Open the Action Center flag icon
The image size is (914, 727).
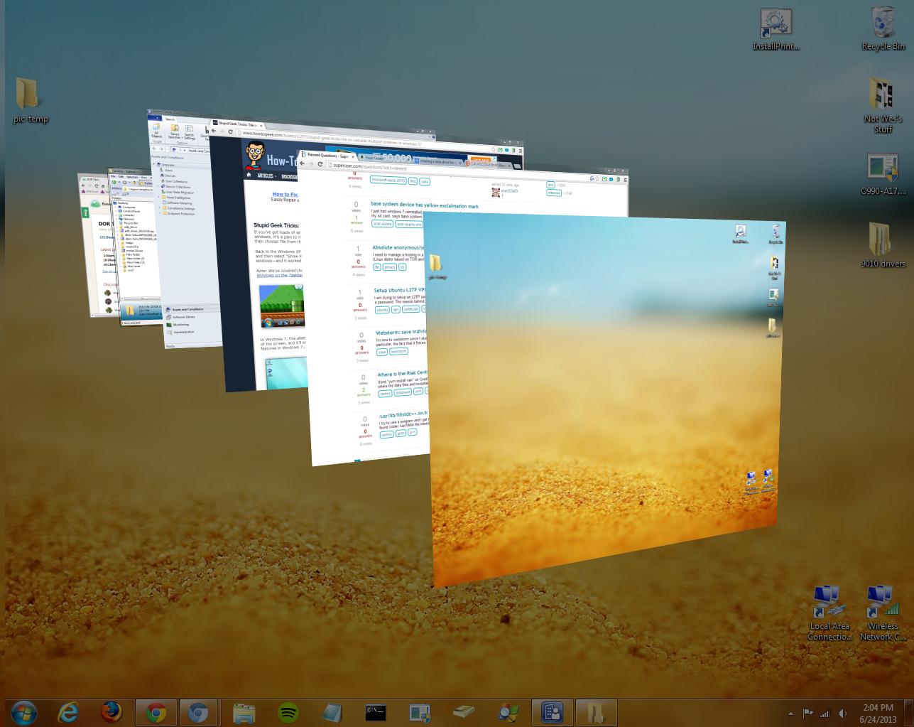coord(808,713)
